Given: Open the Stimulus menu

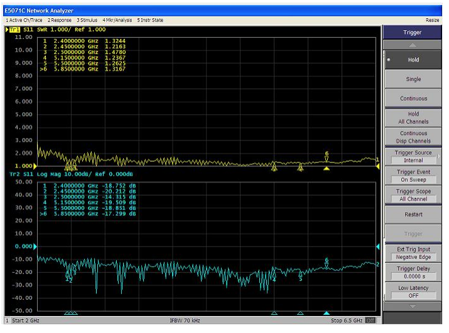Looking at the screenshot, I should coord(87,20).
